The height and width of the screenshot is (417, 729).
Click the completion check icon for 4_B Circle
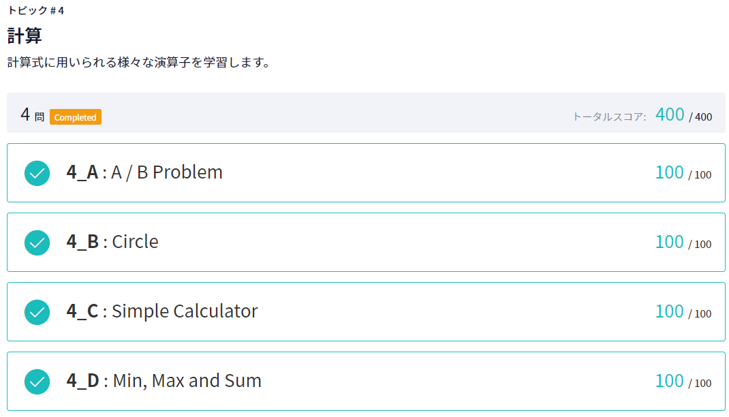click(x=37, y=243)
